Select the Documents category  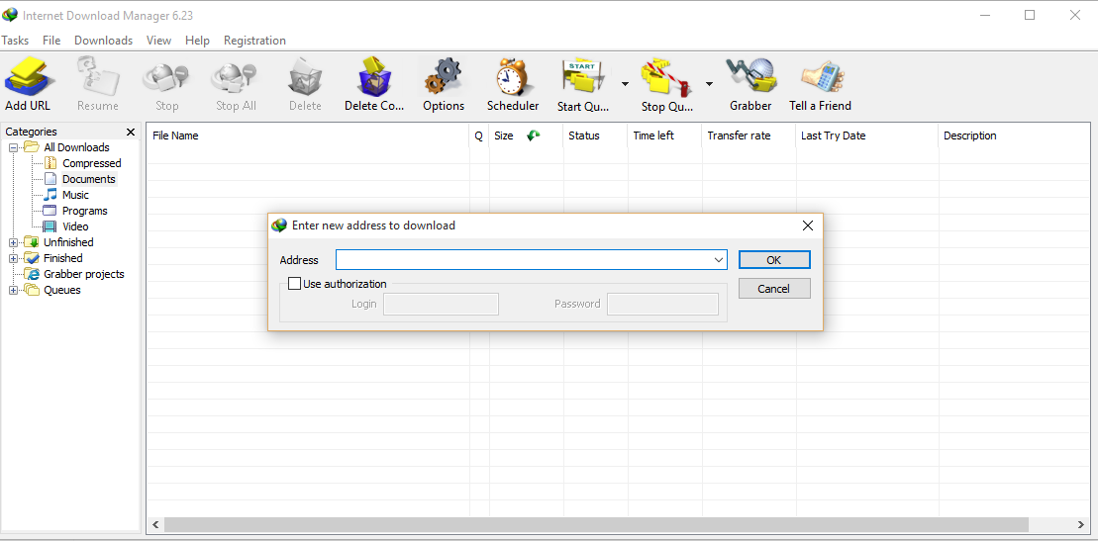[x=89, y=179]
